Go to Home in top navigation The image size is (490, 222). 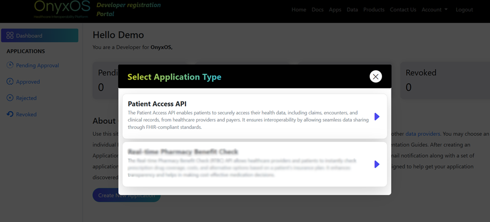299,9
